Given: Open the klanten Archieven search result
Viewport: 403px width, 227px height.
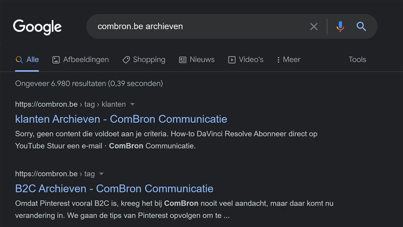Looking at the screenshot, I should (x=121, y=119).
